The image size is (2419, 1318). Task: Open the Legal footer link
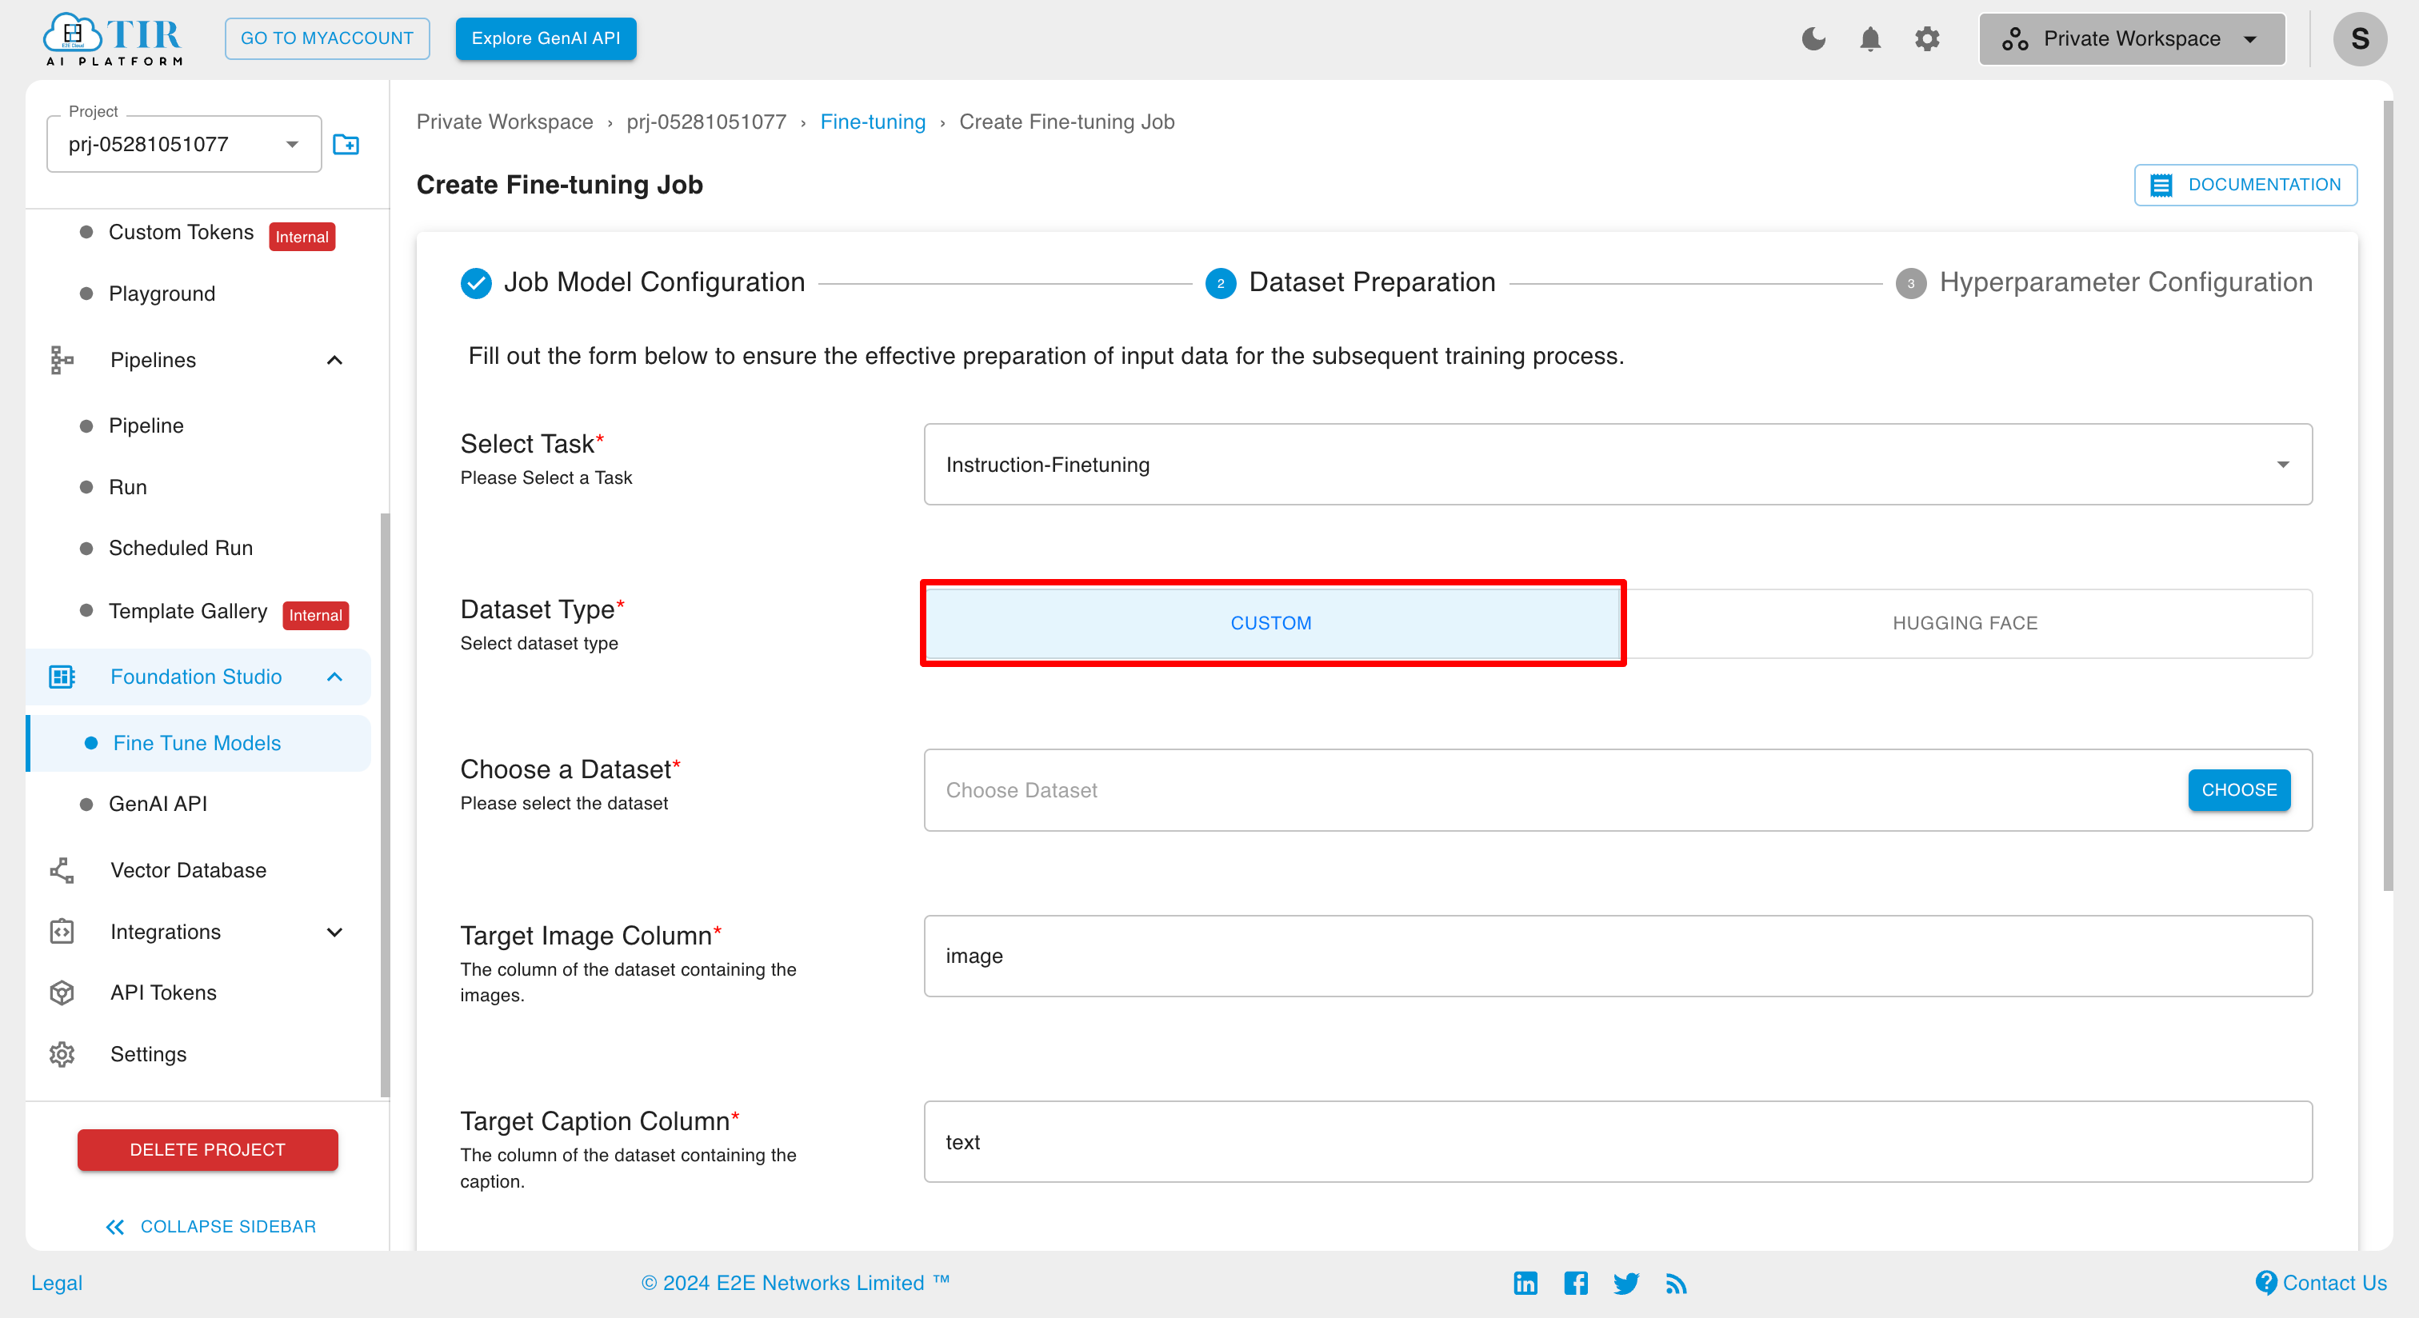[56, 1282]
